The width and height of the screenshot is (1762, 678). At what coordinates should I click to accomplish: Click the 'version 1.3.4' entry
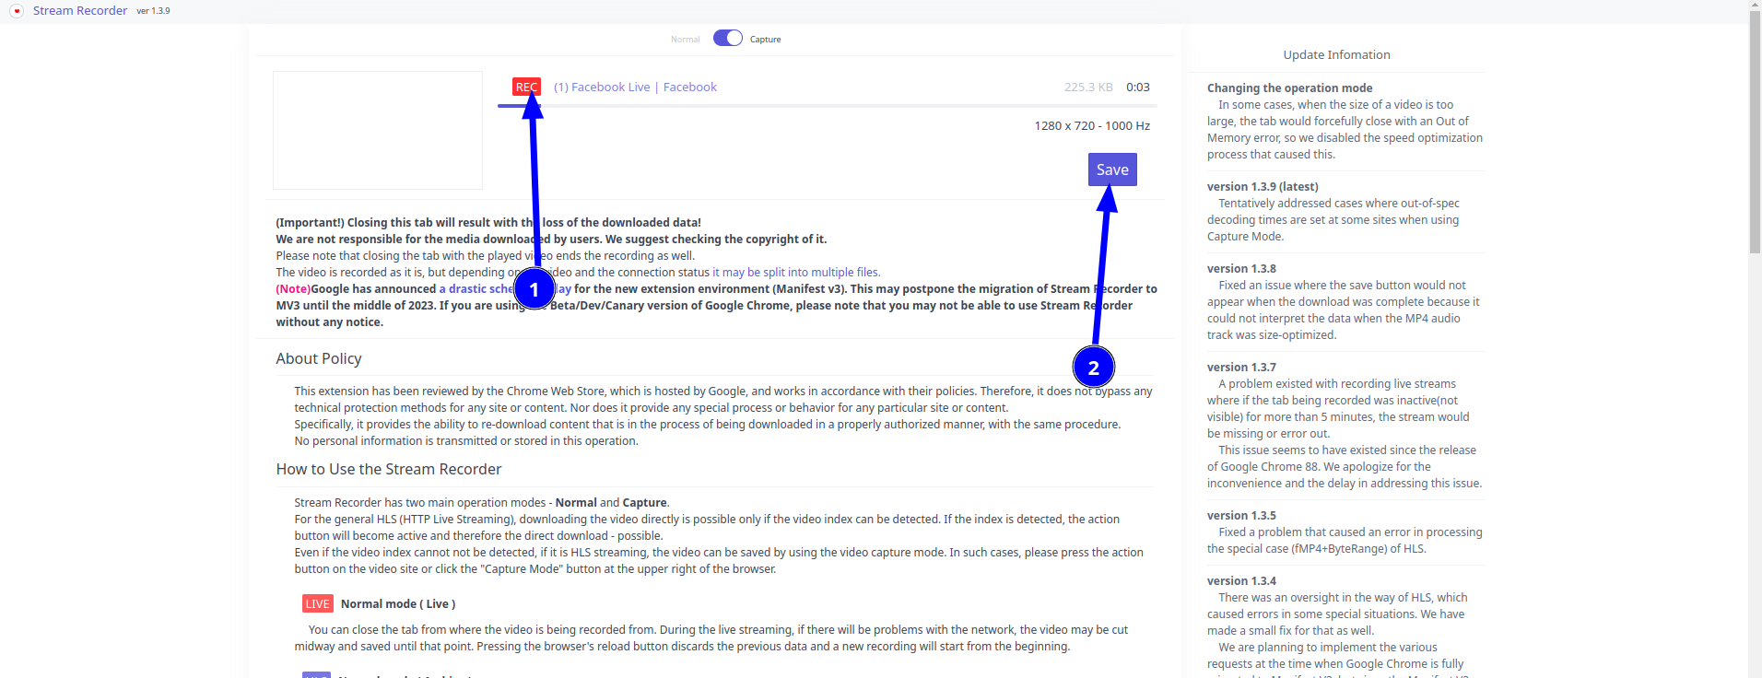pyautogui.click(x=1241, y=580)
